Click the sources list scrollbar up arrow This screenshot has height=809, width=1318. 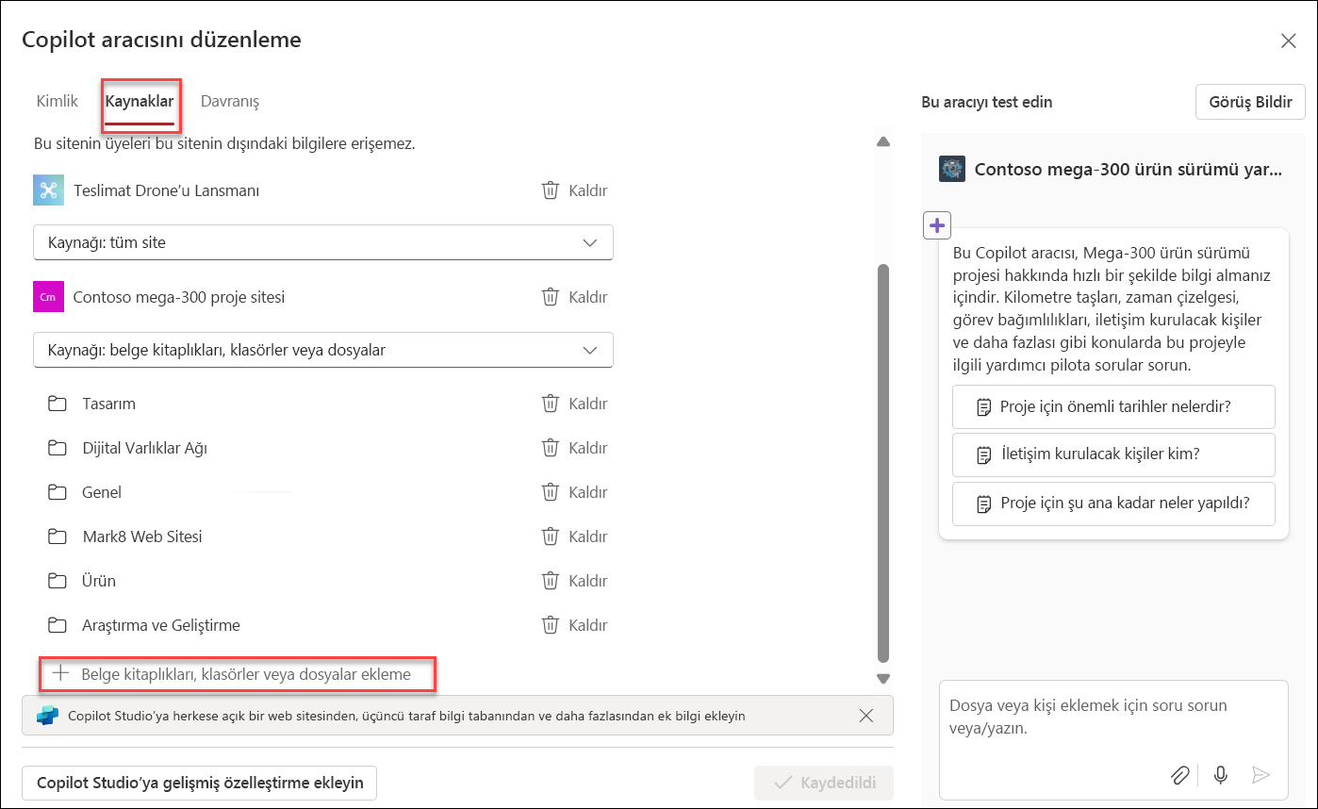[883, 142]
